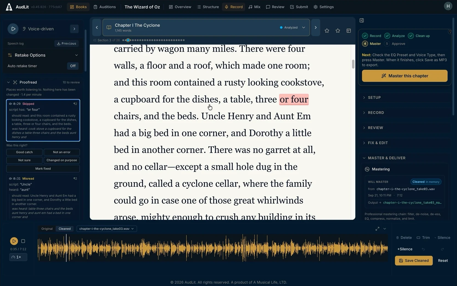Click the first star icon in chapter toolbar
This screenshot has height=286, width=457.
pyautogui.click(x=327, y=31)
